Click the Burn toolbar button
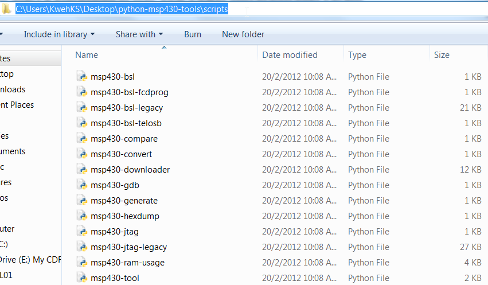The image size is (488, 285). coord(193,34)
